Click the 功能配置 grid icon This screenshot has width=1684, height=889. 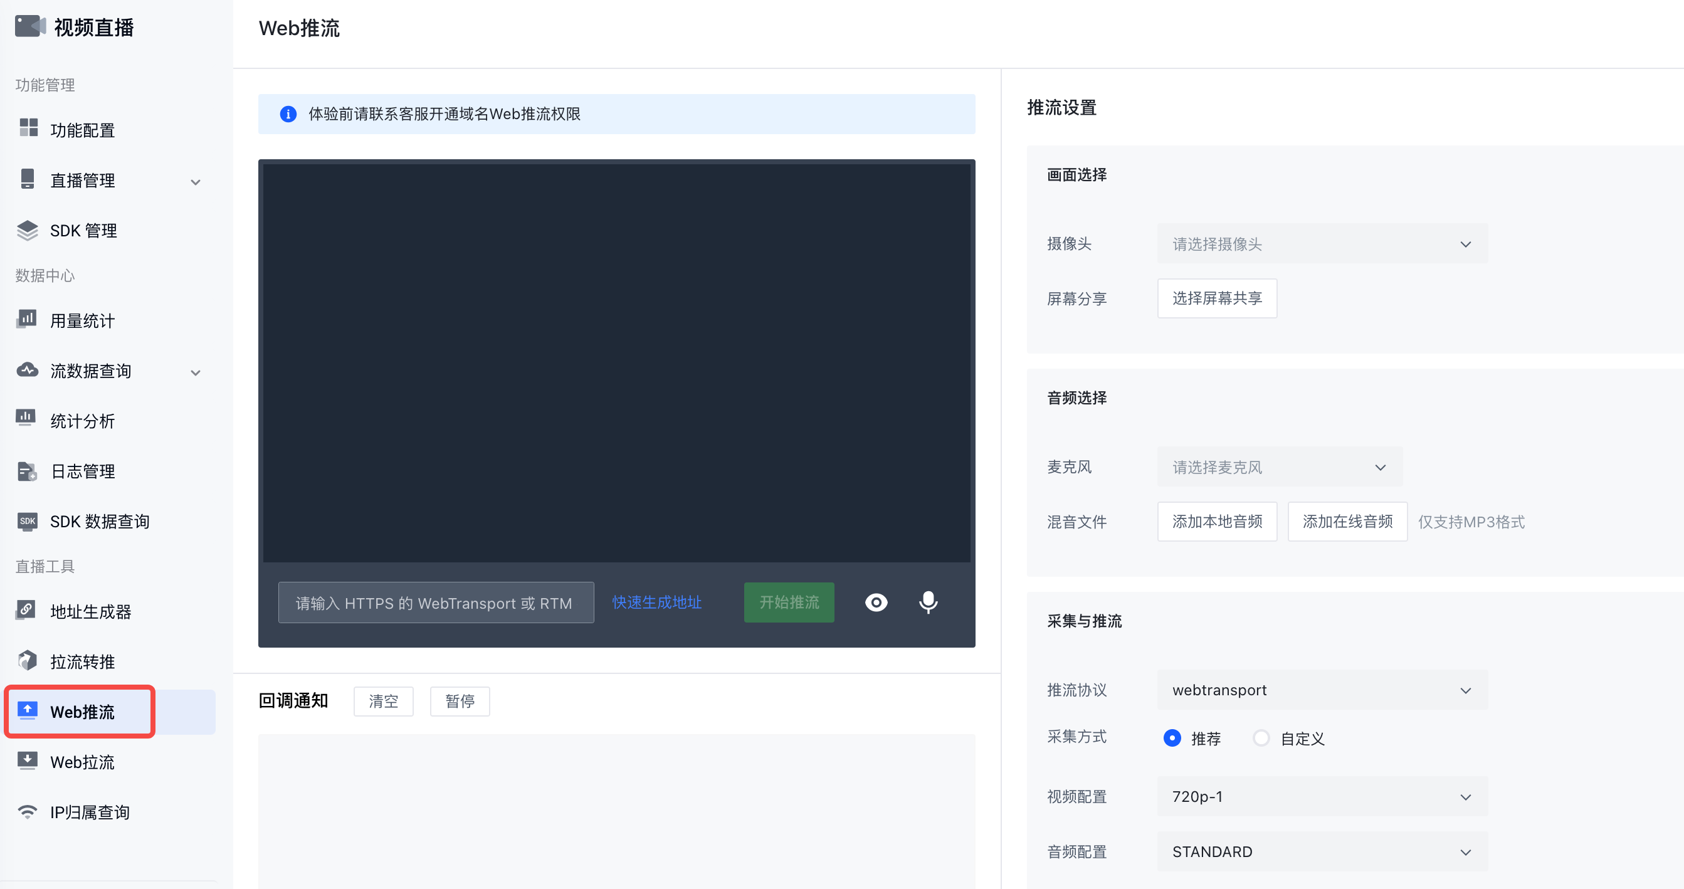coord(28,128)
